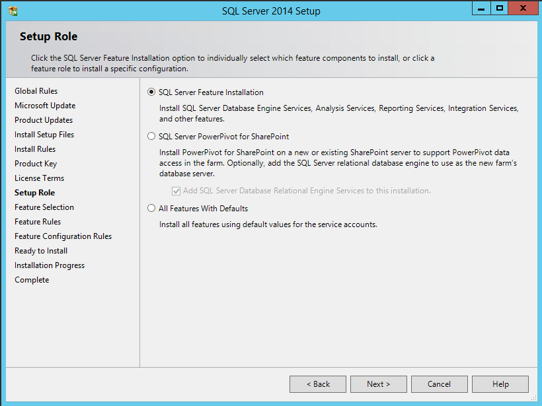Select All Features With Defaults
Viewport: 542px width, 406px height.
151,208
